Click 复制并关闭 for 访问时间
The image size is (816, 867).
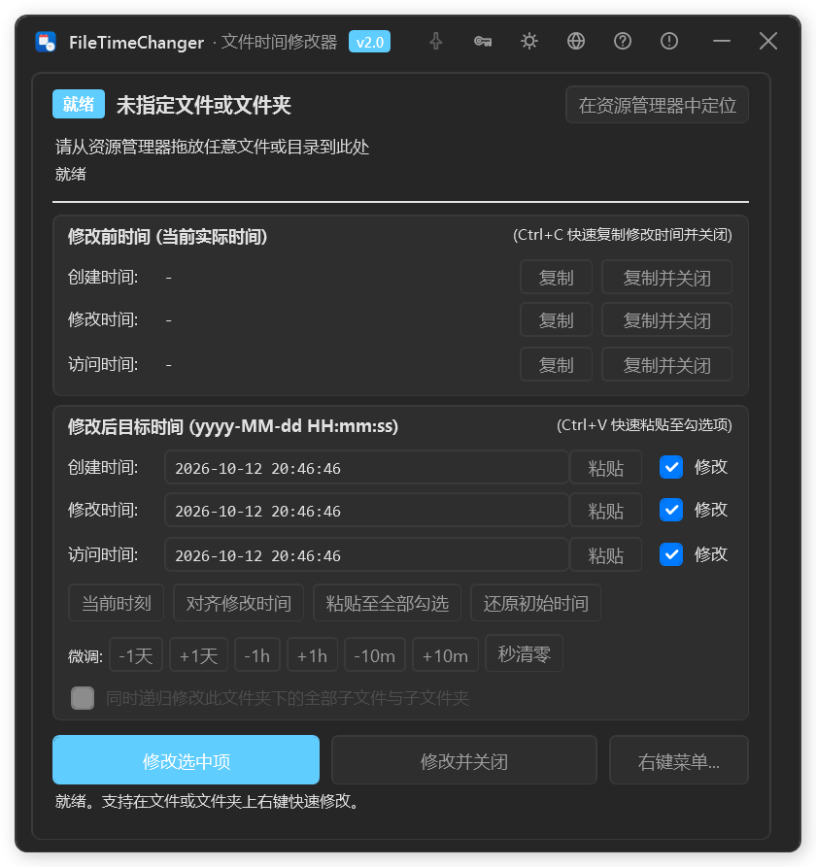point(666,364)
